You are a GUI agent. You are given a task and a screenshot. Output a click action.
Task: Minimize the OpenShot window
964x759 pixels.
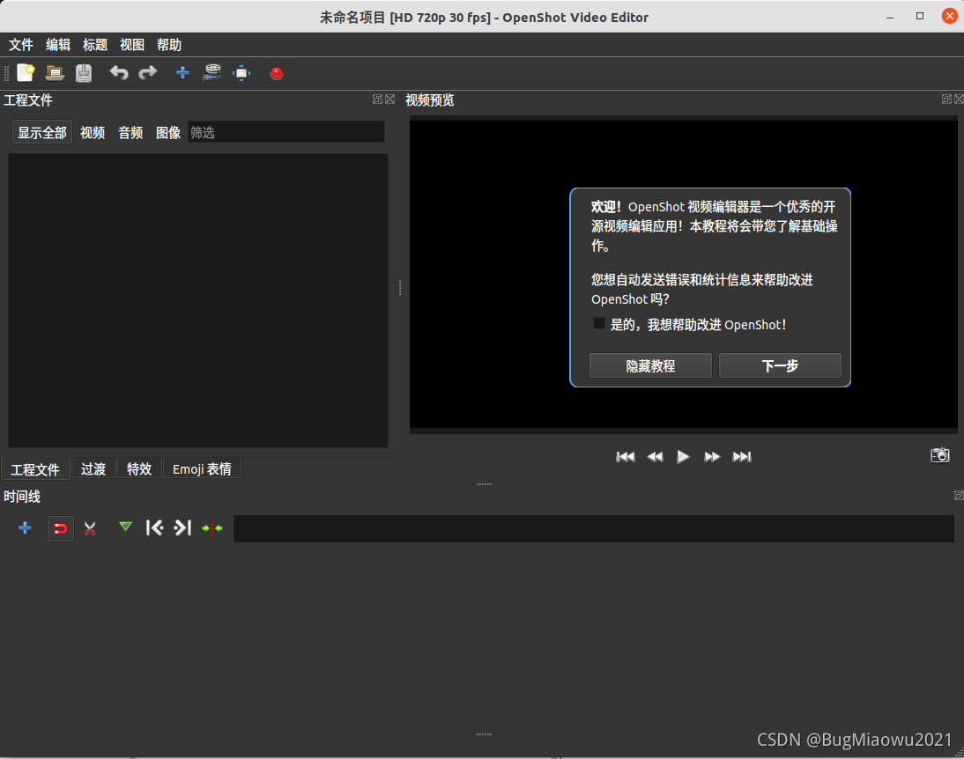point(890,17)
